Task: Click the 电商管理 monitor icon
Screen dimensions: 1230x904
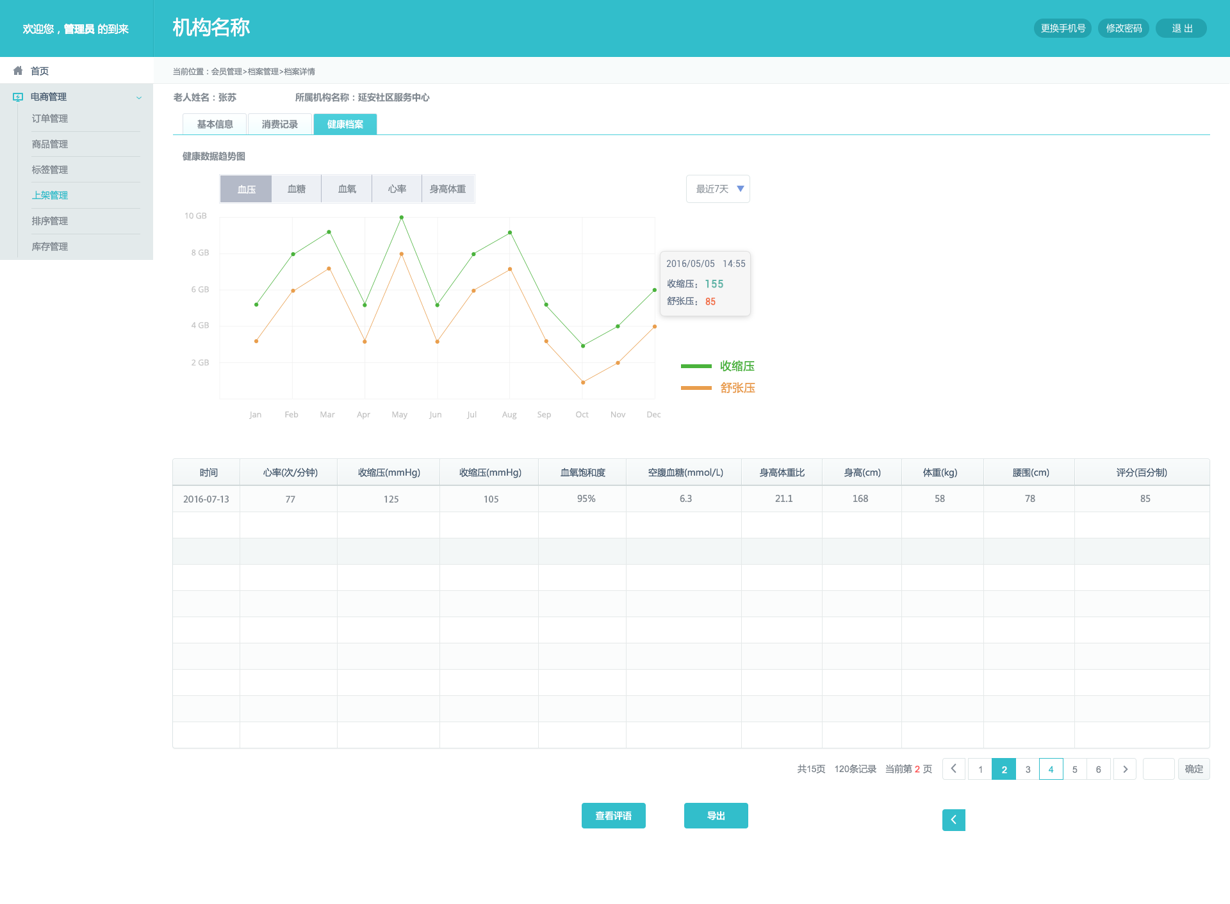Action: 18,97
